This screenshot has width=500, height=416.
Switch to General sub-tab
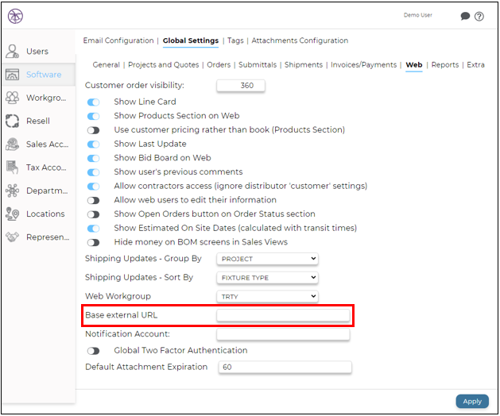(x=107, y=64)
